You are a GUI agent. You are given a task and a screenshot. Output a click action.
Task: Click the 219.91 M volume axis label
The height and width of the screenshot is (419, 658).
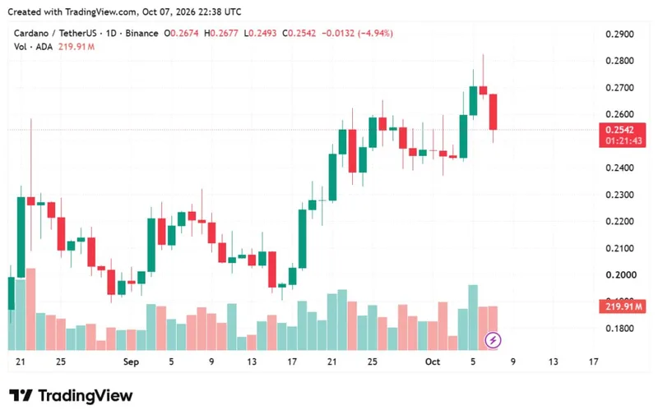tap(623, 306)
